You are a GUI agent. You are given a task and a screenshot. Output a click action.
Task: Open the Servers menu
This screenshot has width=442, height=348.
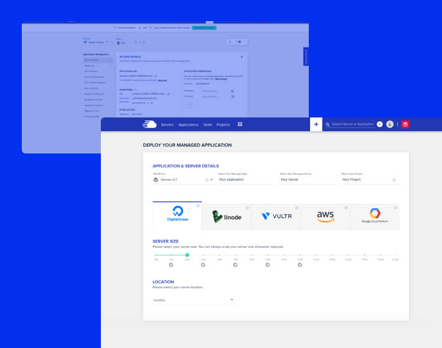(167, 125)
